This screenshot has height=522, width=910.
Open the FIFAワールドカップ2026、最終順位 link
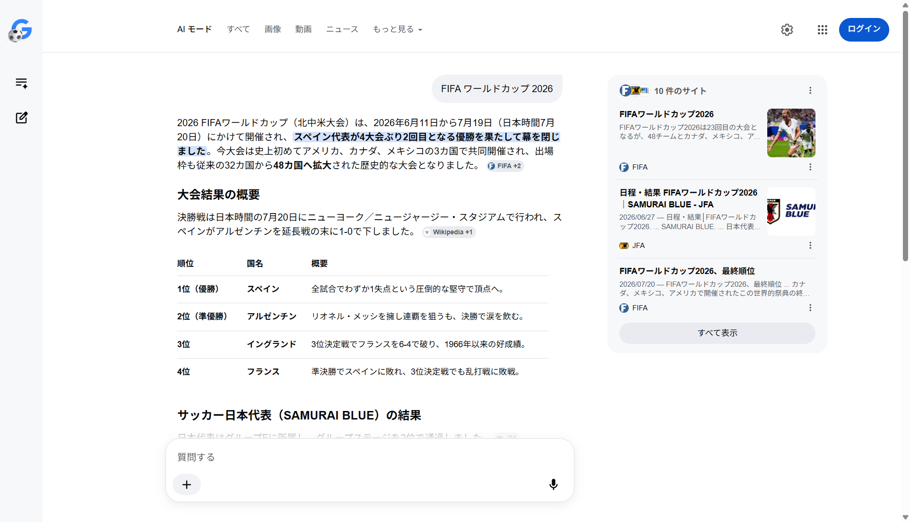[687, 271]
